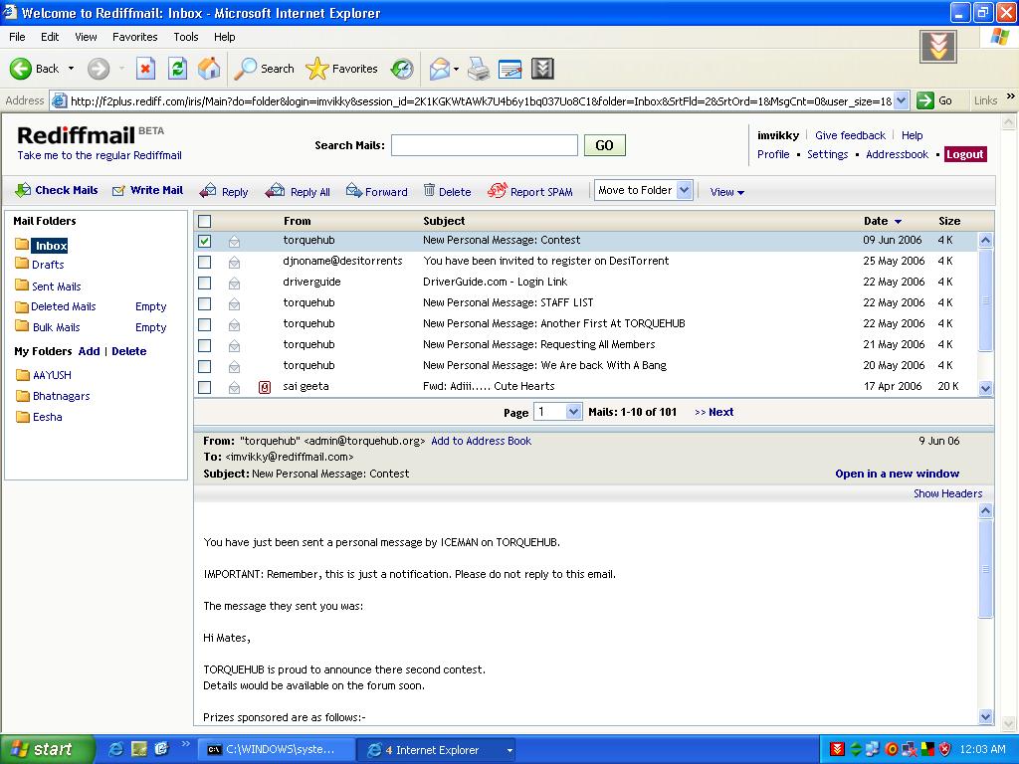This screenshot has height=764, width=1019.
Task: Check the Another First At TORQUEHUB checkbox
Action: 204,324
